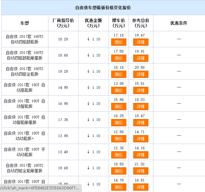The width and height of the screenshot is (205, 192).
Task: Click bare car price value 13.88
Action: pos(119,84)
